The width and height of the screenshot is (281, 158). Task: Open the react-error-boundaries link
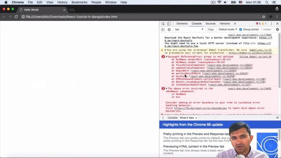point(200,108)
